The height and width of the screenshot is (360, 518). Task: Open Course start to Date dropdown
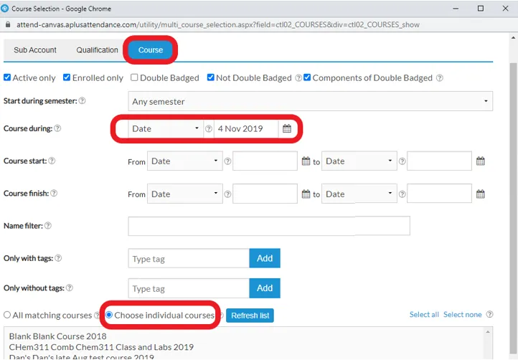point(359,161)
